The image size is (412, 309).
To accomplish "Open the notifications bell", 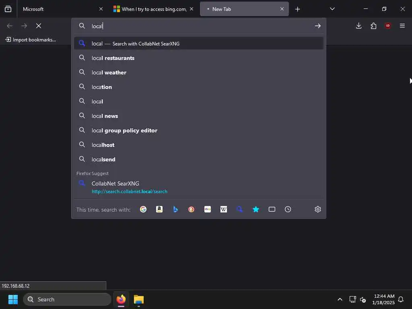I will point(401,299).
